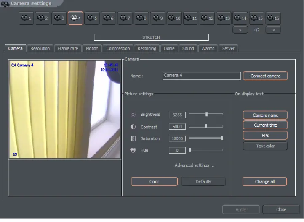Click the Contrast half-circle icon
This screenshot has height=222, width=304.
coord(133,127)
